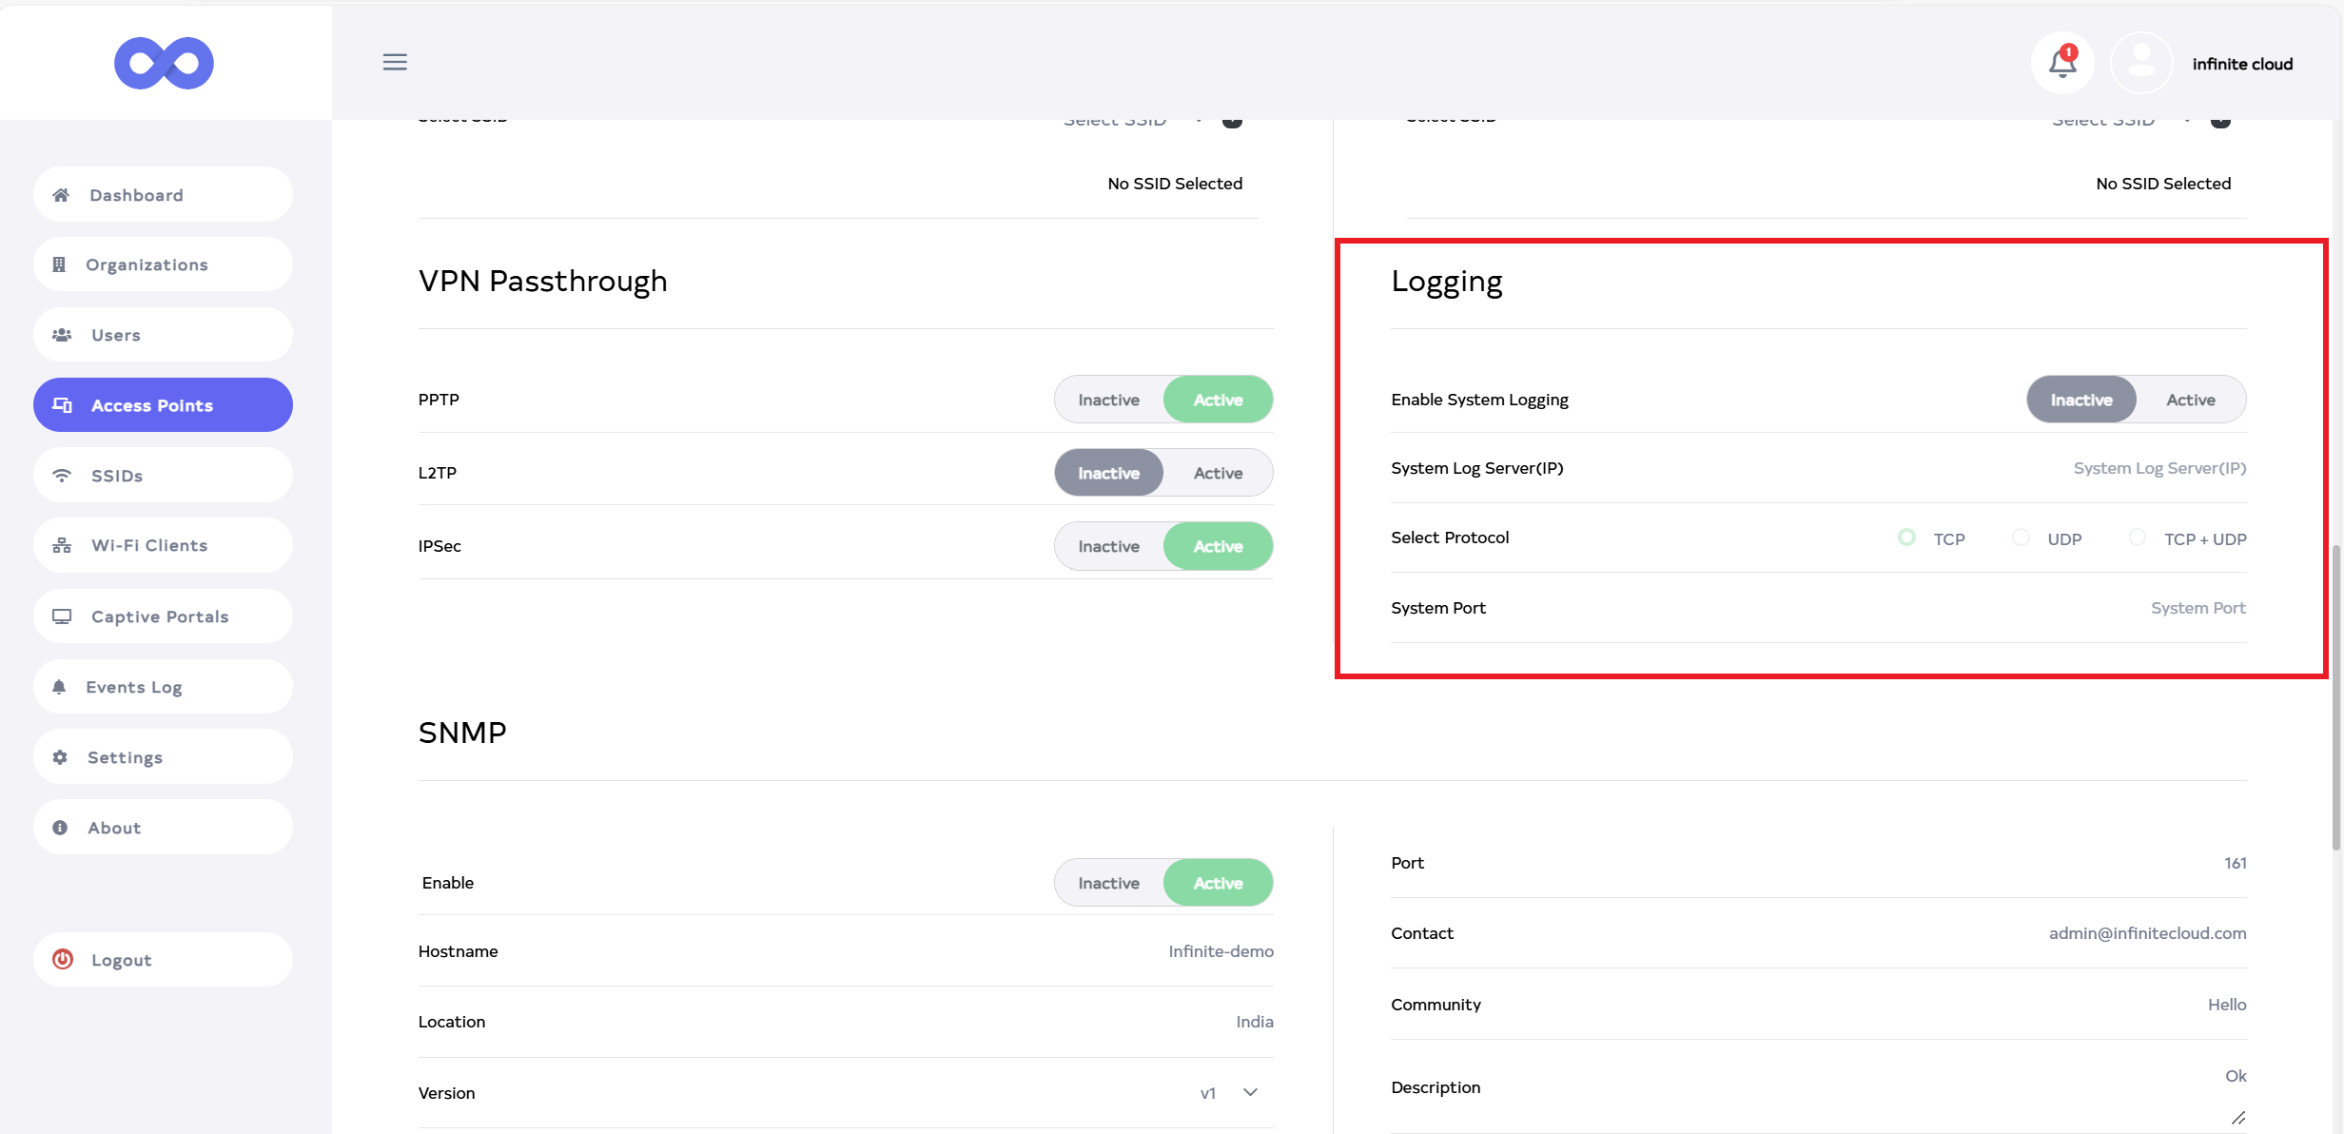Open the hamburger menu icon
The image size is (2344, 1134).
tap(395, 63)
